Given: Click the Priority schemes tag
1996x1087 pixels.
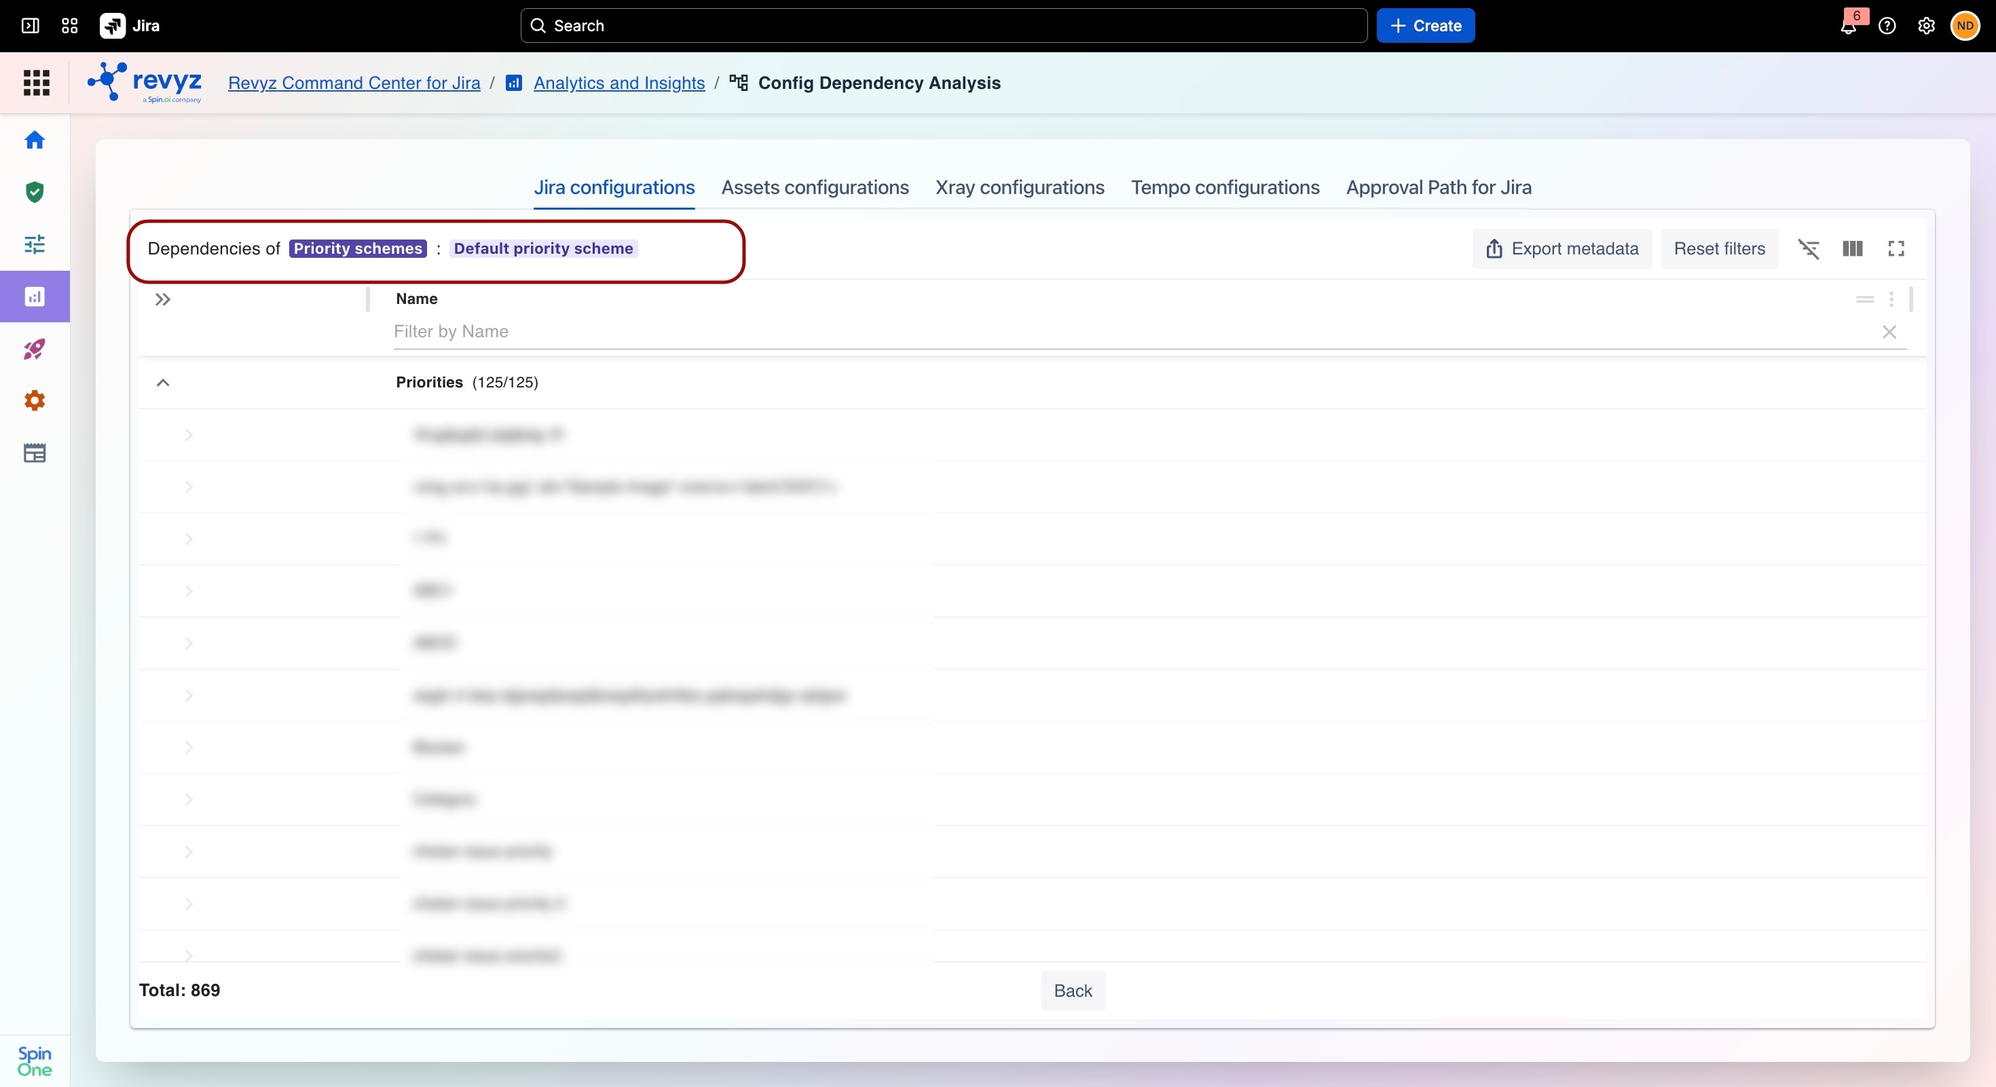Looking at the screenshot, I should [x=358, y=248].
